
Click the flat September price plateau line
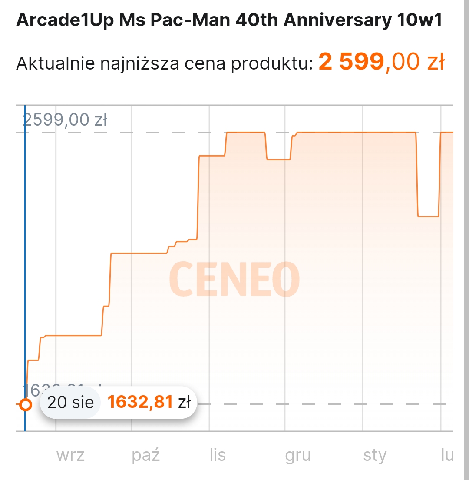coord(73,335)
